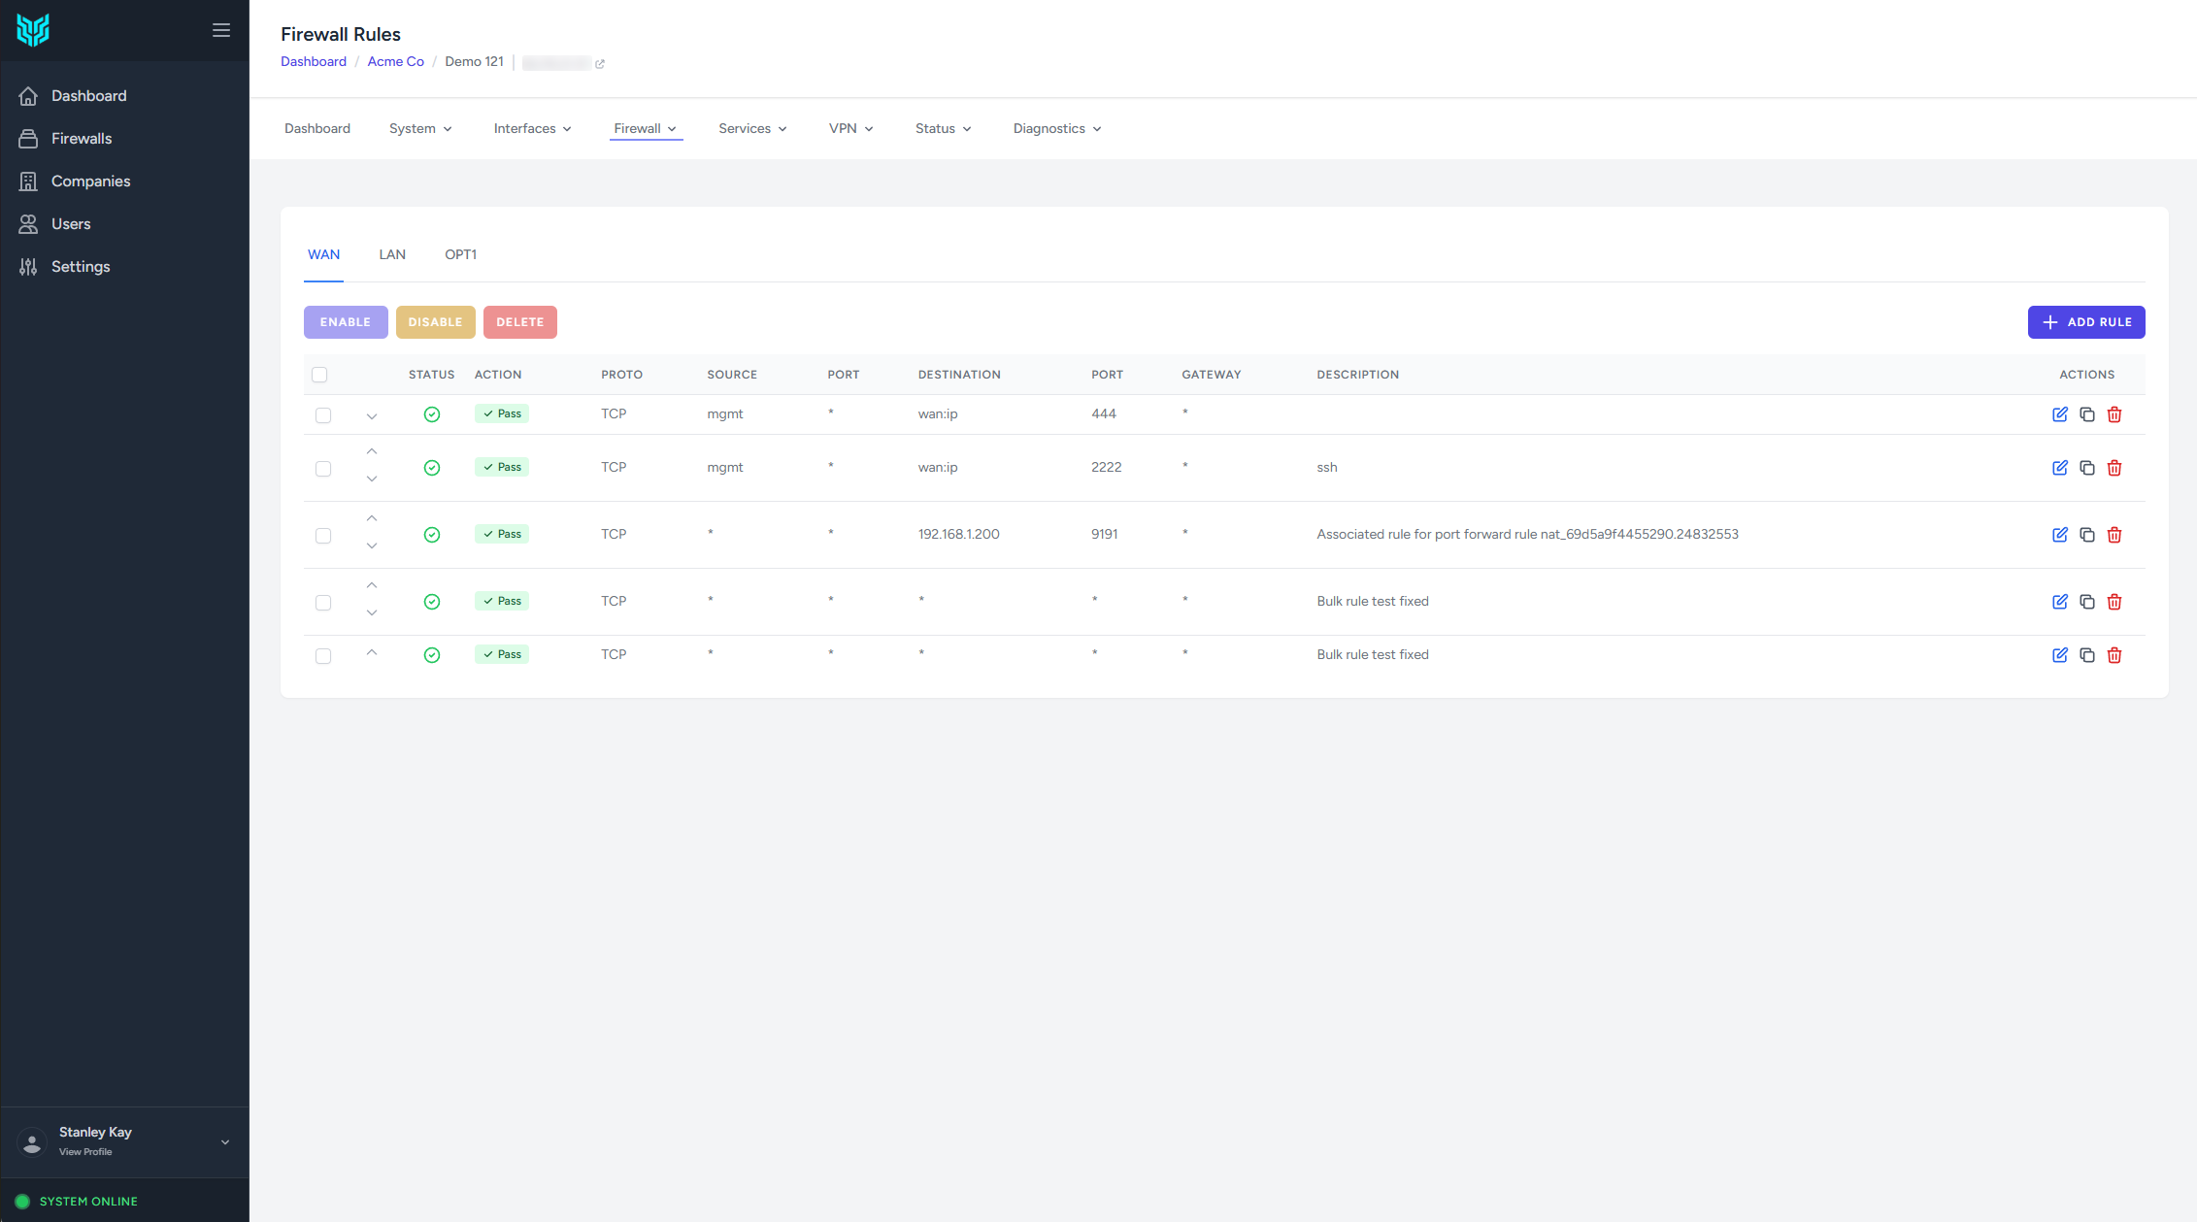2197x1222 pixels.
Task: Expand the System dropdown menu
Action: [420, 128]
